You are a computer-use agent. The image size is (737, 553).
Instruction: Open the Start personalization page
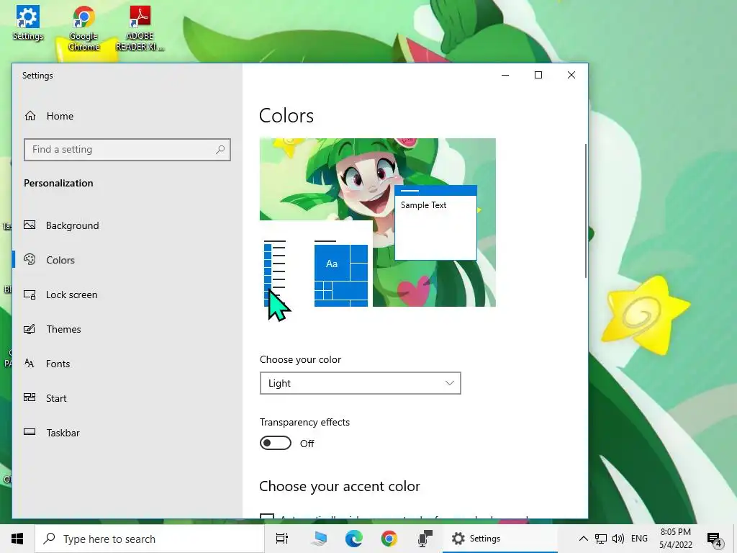pos(56,398)
